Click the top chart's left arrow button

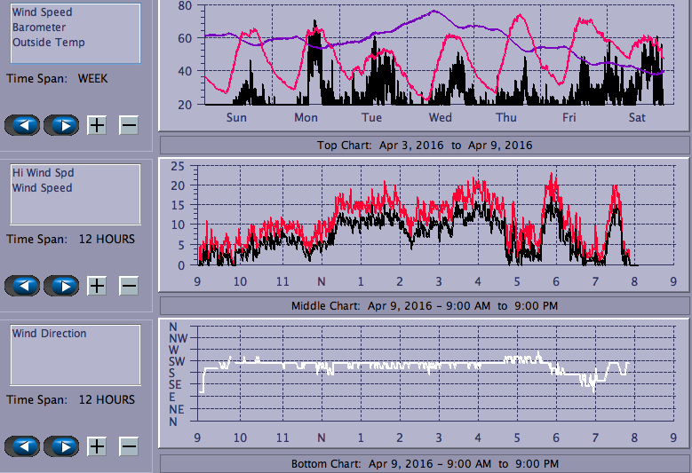point(22,125)
